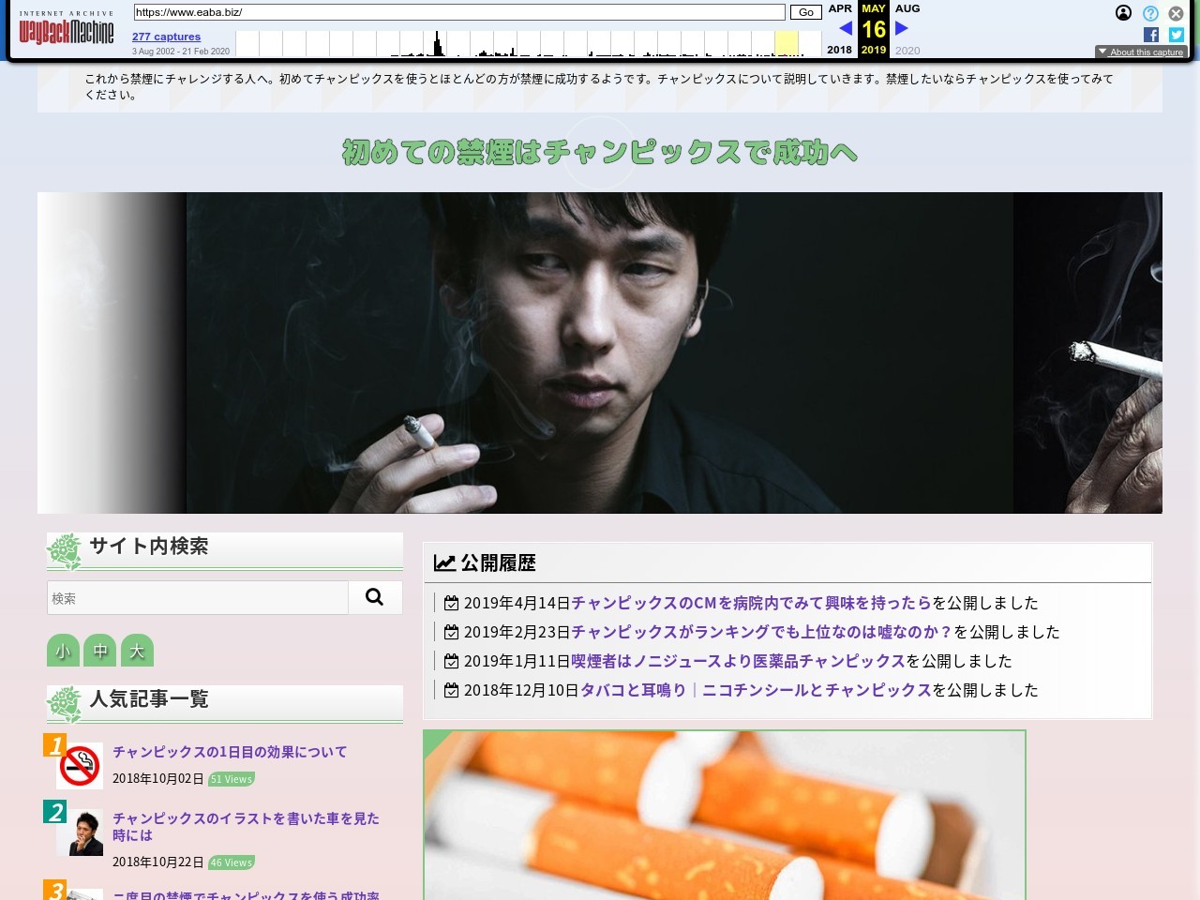Select 中 medium font size
The width and height of the screenshot is (1200, 900).
(x=100, y=650)
